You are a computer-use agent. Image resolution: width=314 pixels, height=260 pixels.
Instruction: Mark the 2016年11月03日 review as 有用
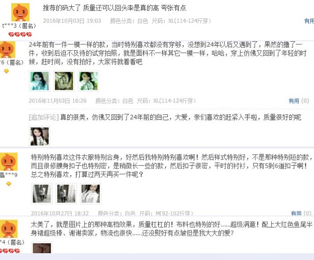(x=294, y=101)
